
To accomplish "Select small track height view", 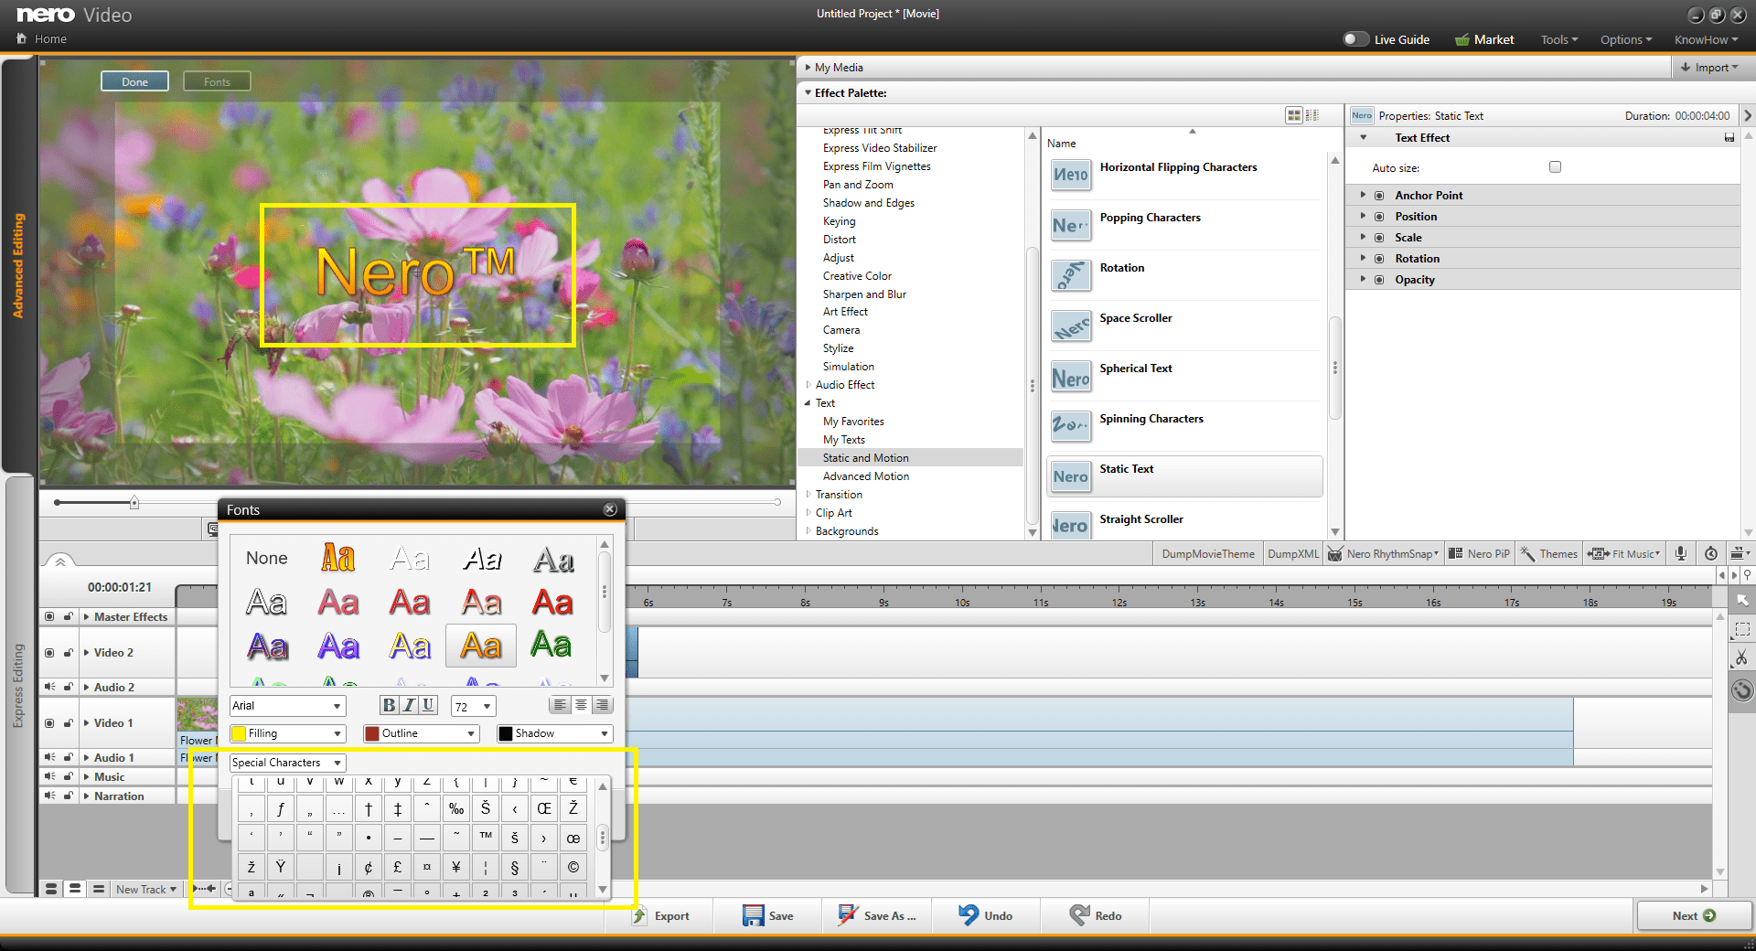I will click(99, 889).
